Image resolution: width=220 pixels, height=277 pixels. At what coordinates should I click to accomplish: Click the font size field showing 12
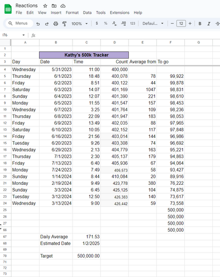pyautogui.click(x=181, y=24)
